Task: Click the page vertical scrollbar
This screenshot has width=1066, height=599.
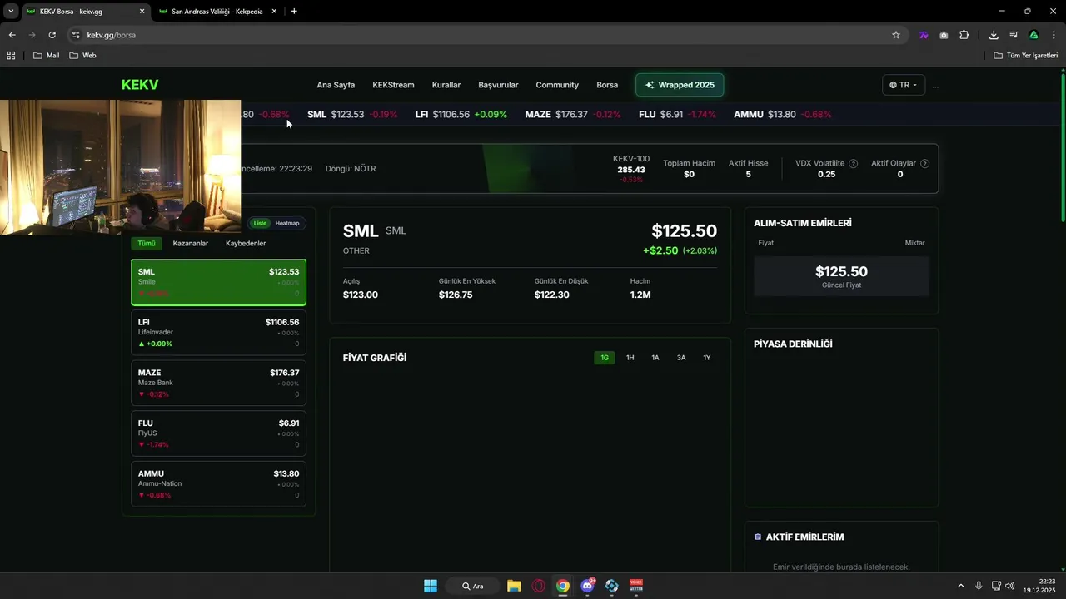Action: (1063, 148)
